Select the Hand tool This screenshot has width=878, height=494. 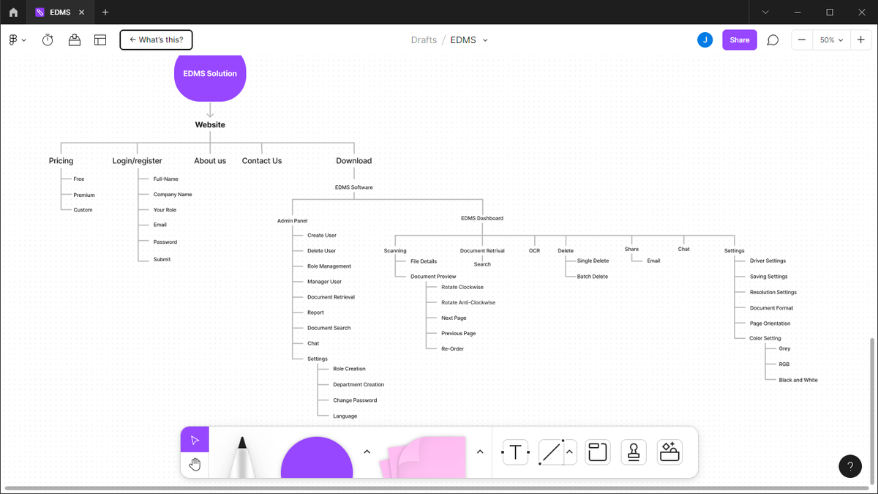(x=195, y=465)
